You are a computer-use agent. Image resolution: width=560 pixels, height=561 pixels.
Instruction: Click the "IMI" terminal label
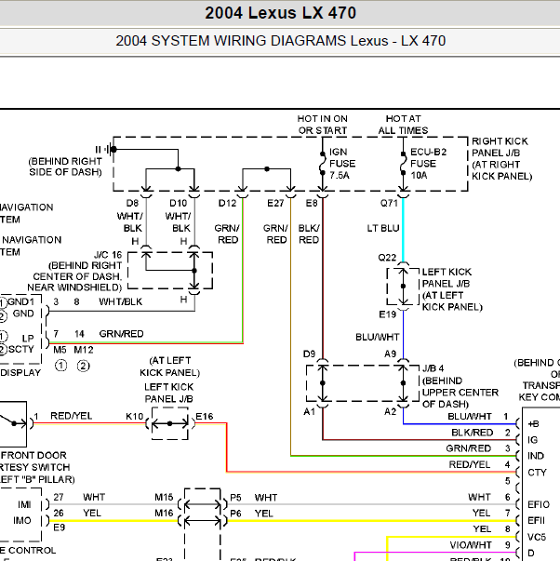(24, 504)
